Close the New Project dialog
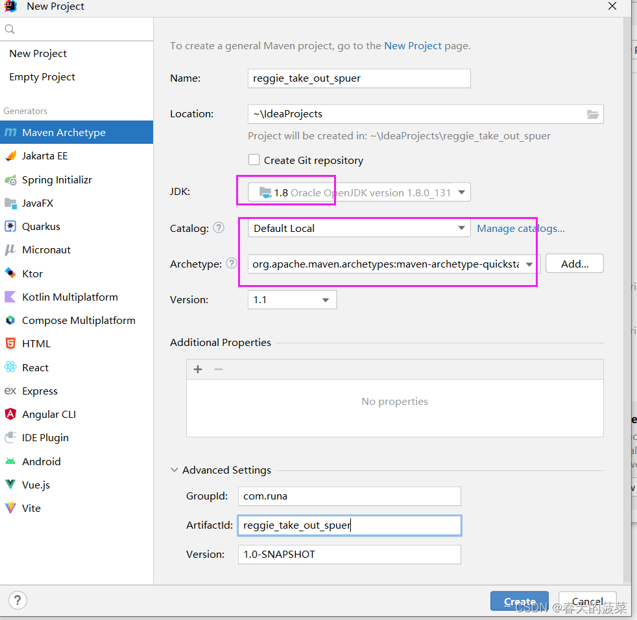The height and width of the screenshot is (620, 637). [612, 6]
